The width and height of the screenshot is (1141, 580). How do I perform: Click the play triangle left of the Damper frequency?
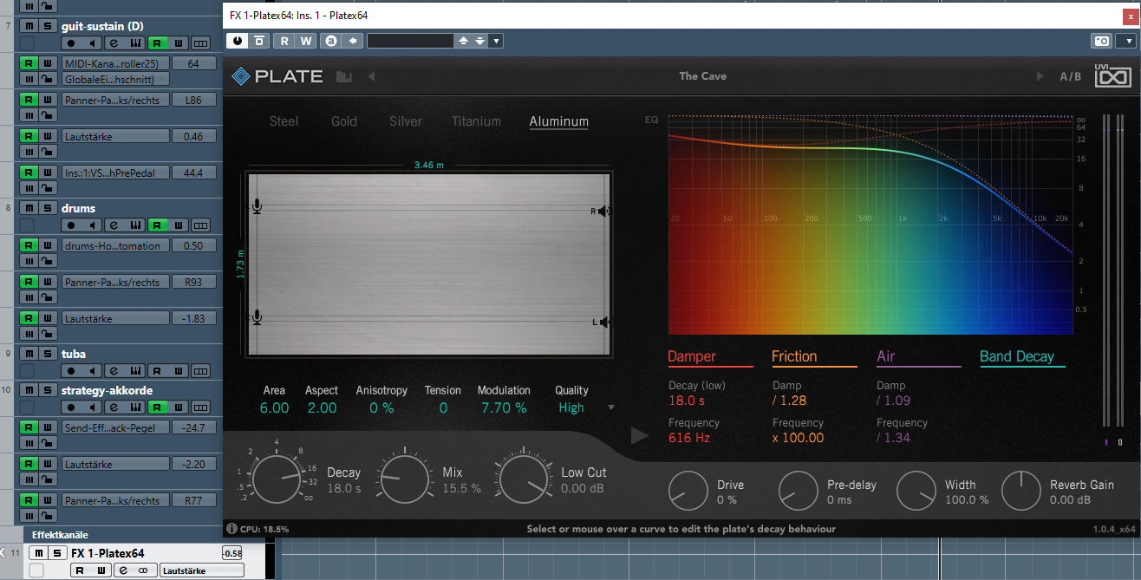640,435
